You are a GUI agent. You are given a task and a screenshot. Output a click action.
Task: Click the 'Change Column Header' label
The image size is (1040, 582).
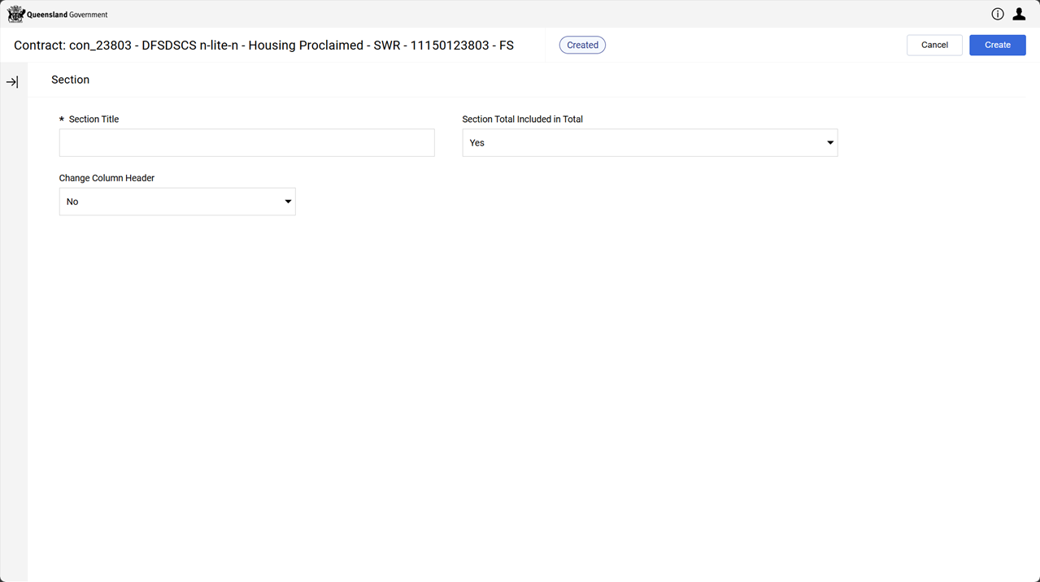pyautogui.click(x=107, y=178)
